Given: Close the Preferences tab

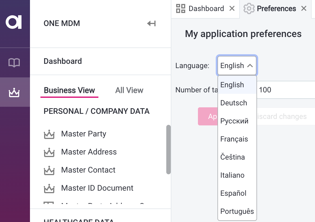Looking at the screenshot, I should point(304,8).
